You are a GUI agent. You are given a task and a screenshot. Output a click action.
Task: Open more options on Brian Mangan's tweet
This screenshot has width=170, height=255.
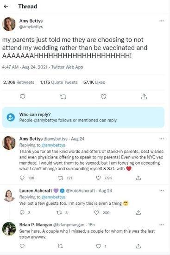162,225
